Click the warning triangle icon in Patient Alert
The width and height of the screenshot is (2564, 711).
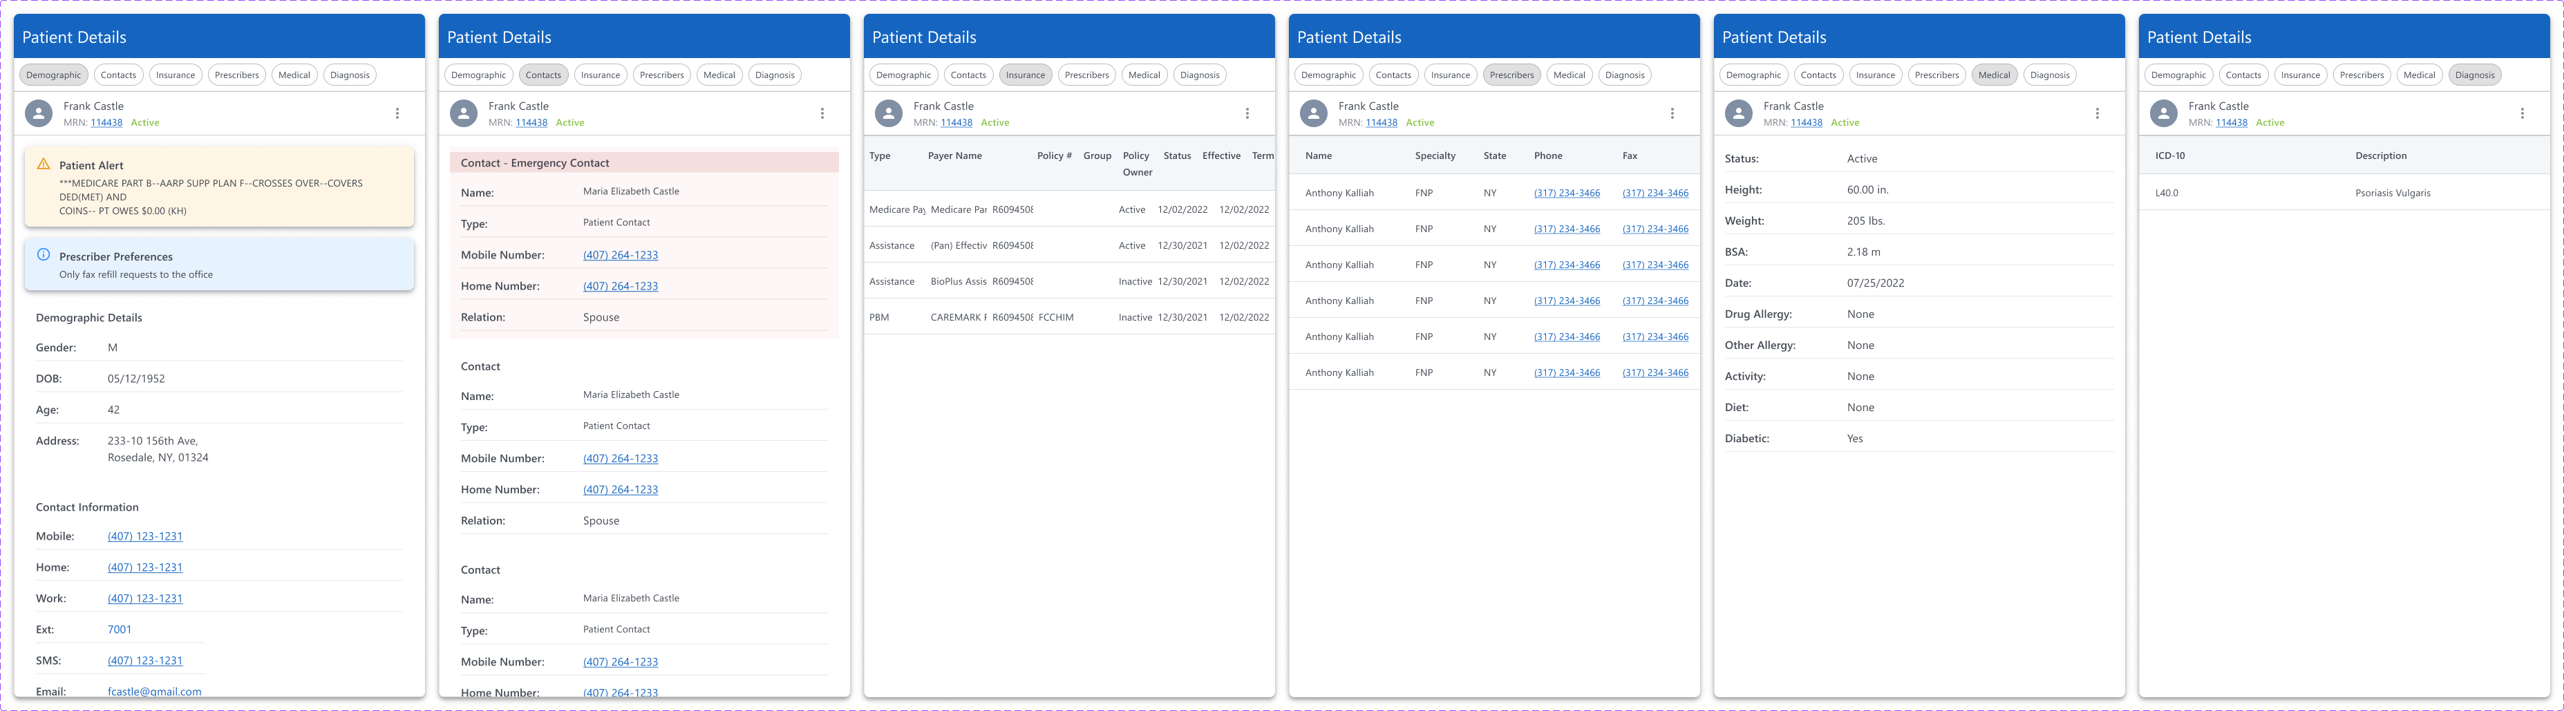[x=43, y=164]
